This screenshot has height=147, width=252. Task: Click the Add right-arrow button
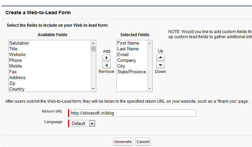coord(106,58)
